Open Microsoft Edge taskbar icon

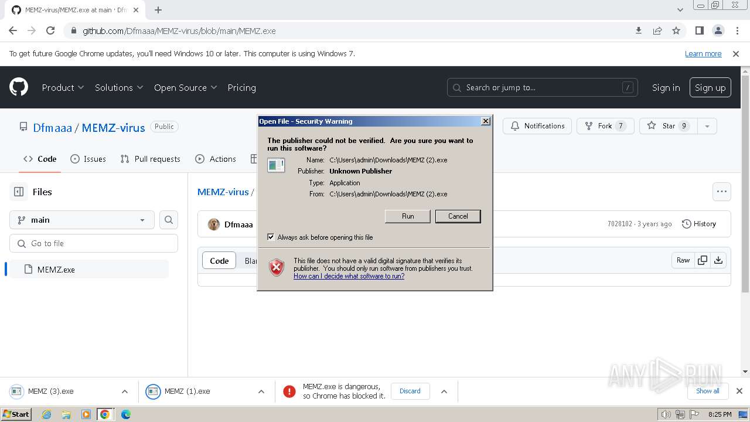point(125,414)
